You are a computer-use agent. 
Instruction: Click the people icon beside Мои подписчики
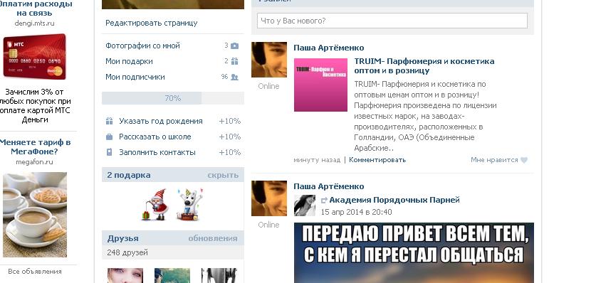pos(234,77)
